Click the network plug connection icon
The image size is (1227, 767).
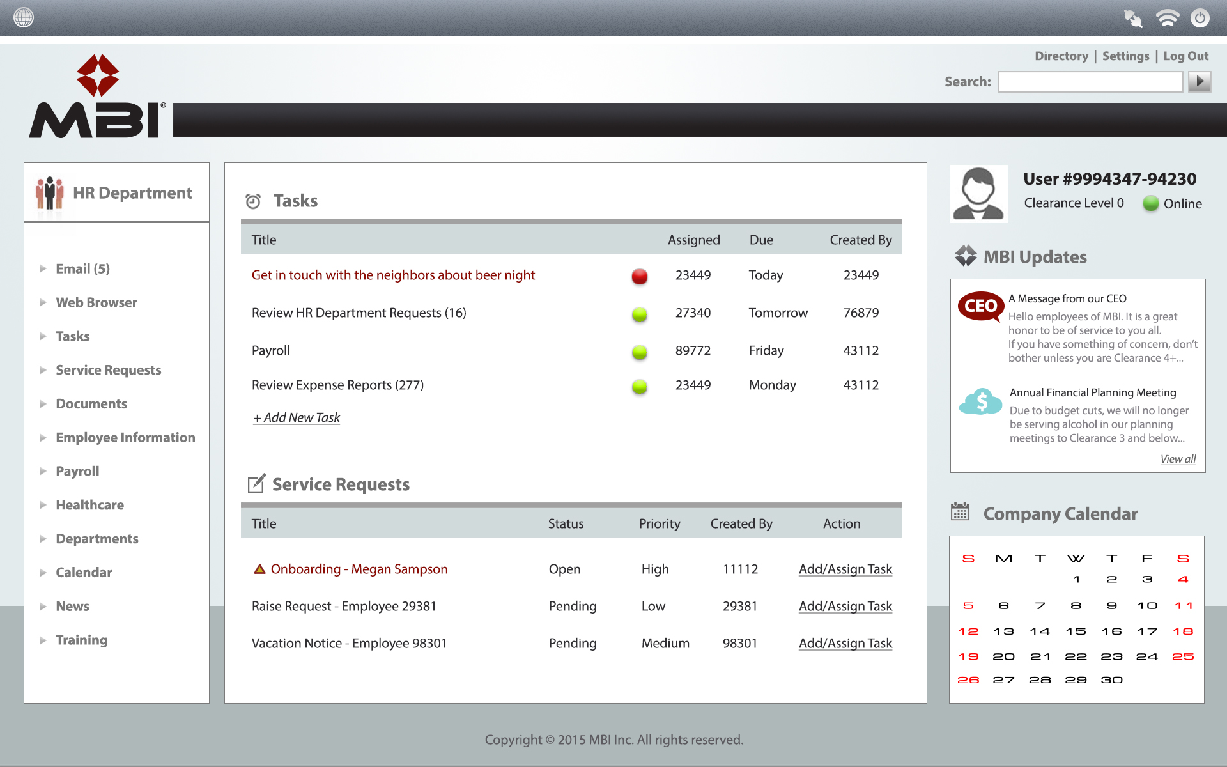pyautogui.click(x=1133, y=18)
